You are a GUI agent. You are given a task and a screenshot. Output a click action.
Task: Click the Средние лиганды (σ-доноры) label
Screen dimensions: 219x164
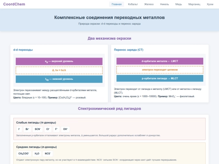(x=36, y=147)
